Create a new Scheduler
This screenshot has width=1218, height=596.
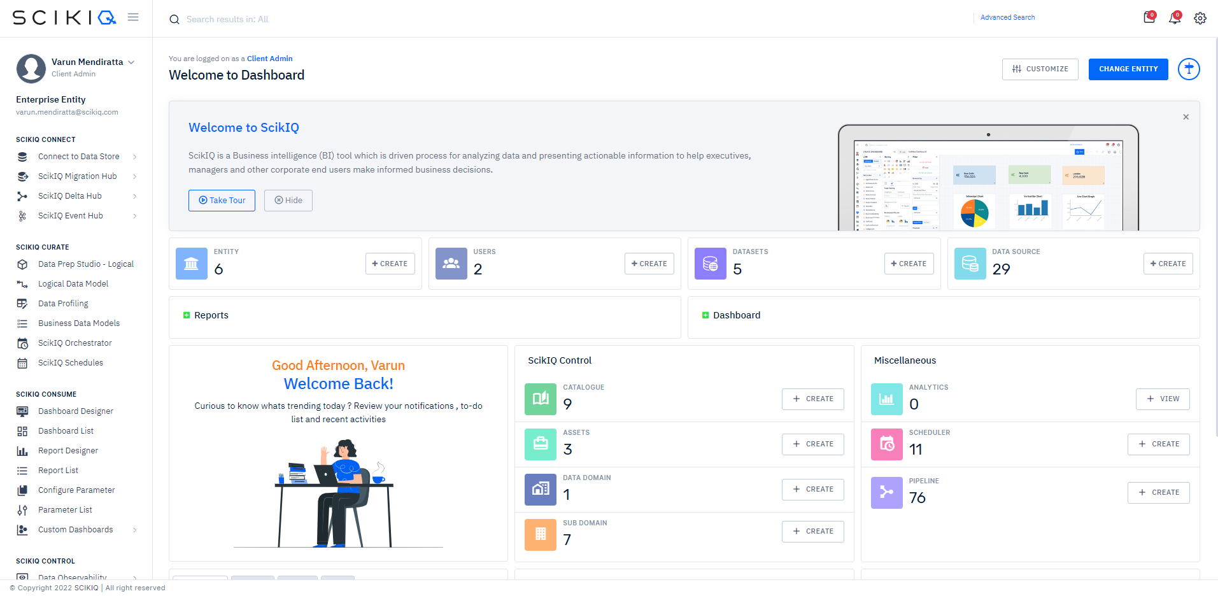(1159, 444)
